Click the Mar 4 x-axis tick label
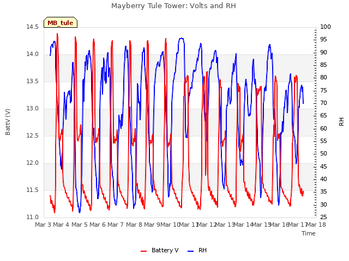This screenshot has height=261, width=349. click(x=61, y=225)
